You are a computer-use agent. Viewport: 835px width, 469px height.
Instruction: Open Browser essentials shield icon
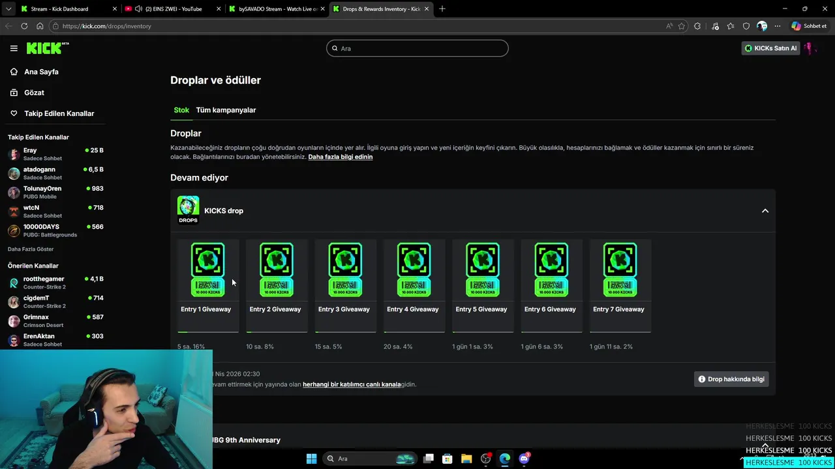tap(746, 26)
